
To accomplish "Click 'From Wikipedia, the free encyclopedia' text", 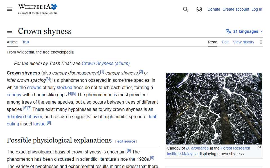I will [40, 52].
